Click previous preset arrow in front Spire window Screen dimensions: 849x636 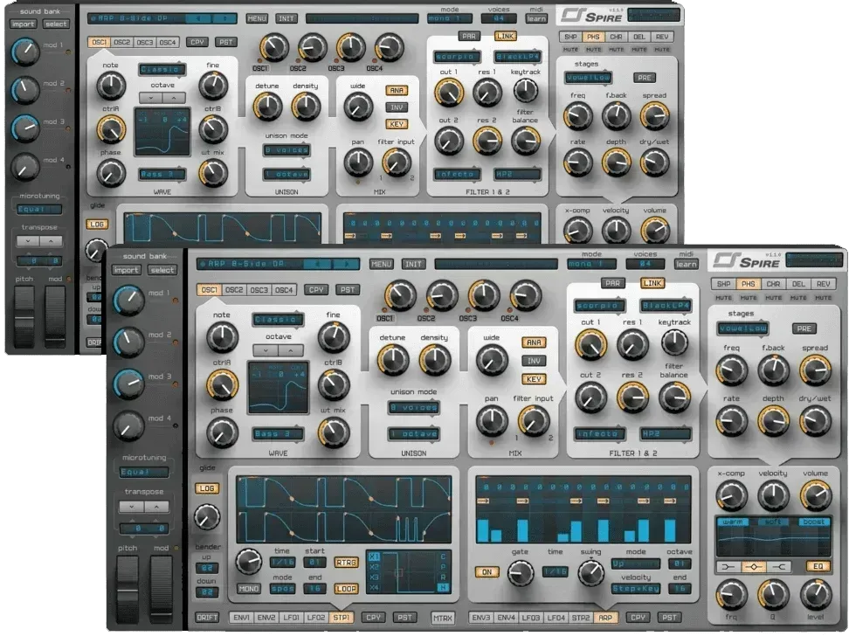pyautogui.click(x=317, y=265)
